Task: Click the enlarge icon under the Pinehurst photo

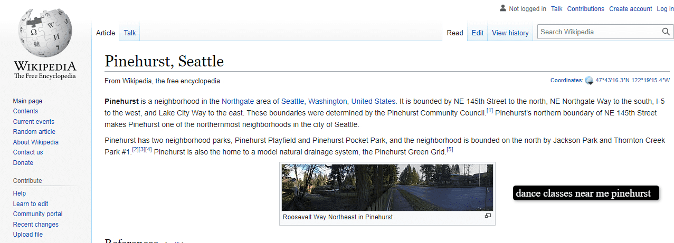Action: tap(488, 216)
